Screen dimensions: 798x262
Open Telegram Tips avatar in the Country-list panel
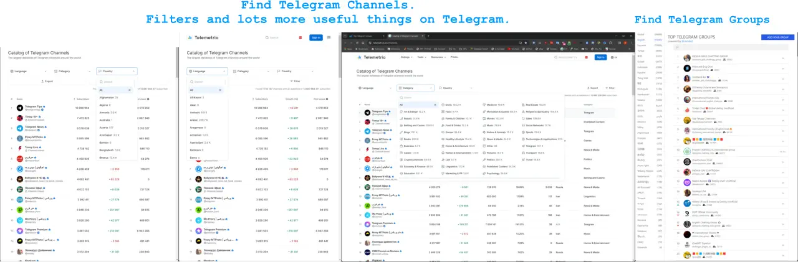[x=20, y=108]
